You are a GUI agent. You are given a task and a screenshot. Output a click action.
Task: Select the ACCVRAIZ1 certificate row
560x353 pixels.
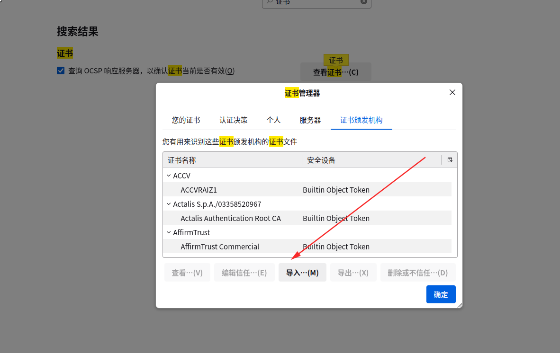pos(307,190)
